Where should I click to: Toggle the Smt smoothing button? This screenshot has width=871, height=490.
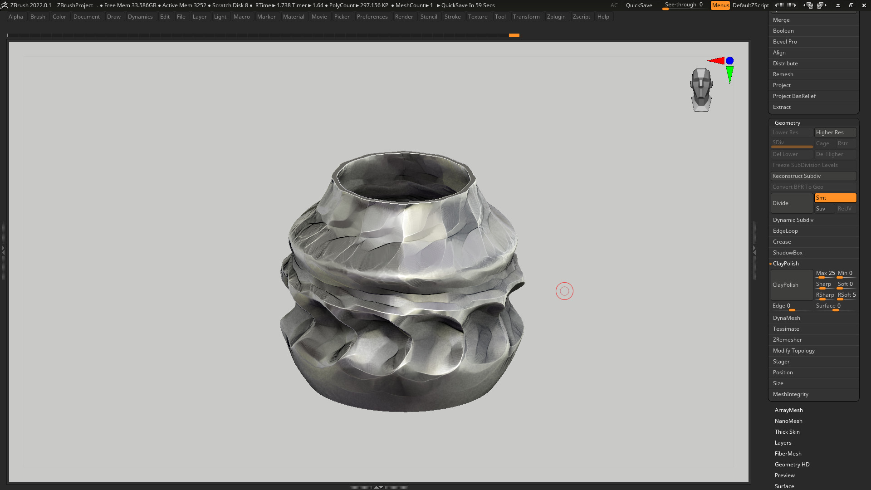point(835,198)
